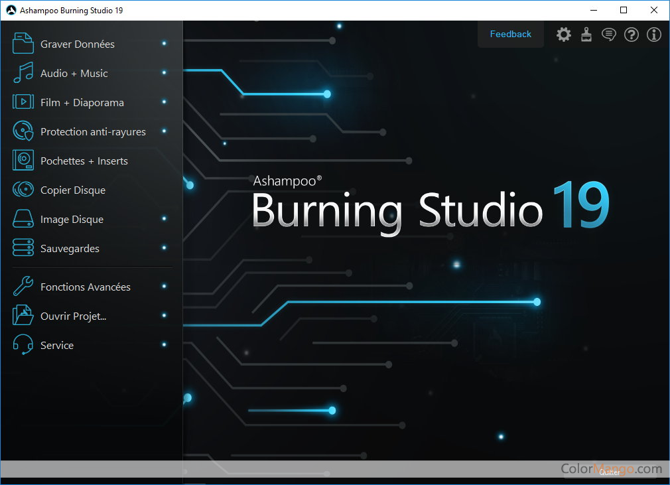Expand the Sauvegardes submenu dot
The image size is (670, 485).
[164, 247]
